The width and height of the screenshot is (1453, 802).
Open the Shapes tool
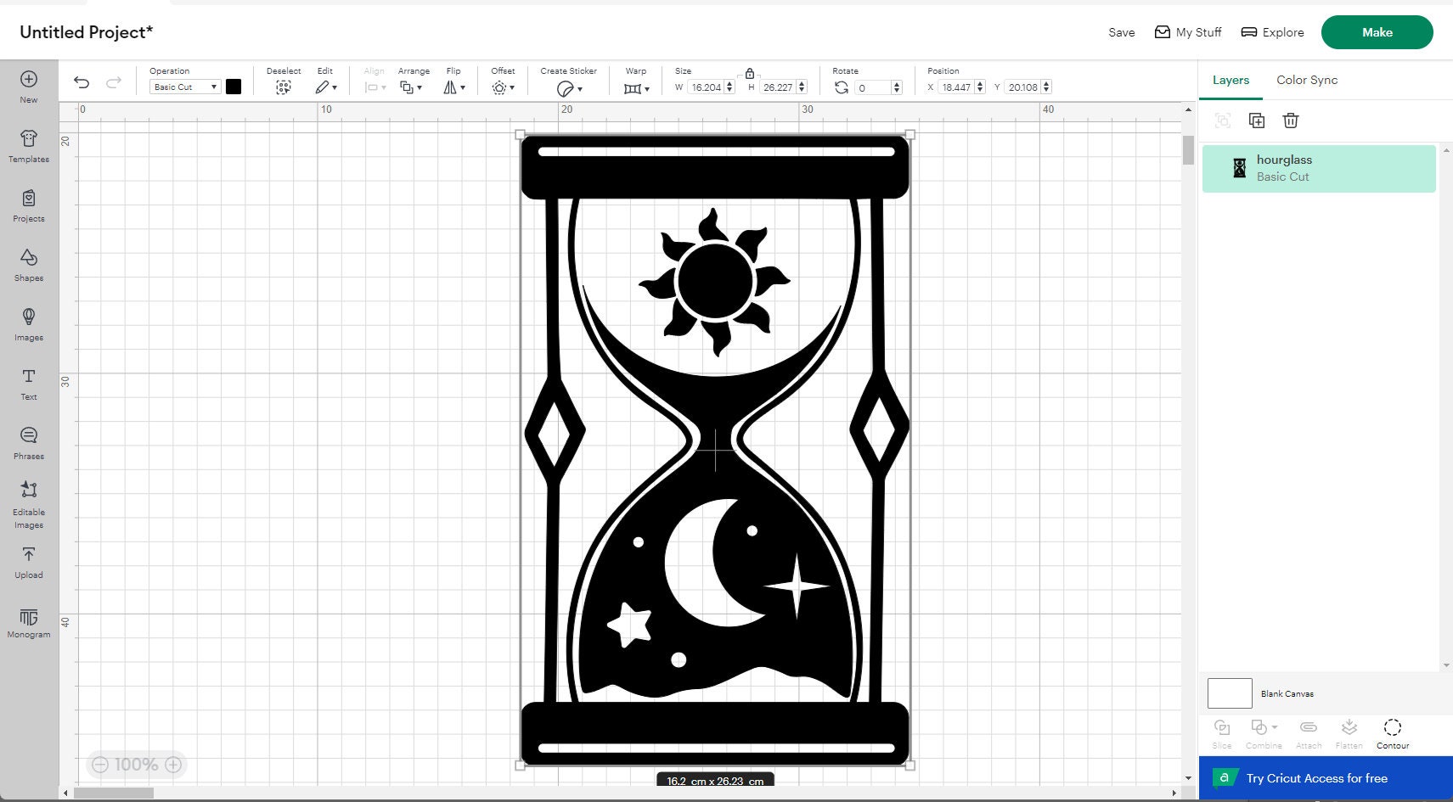point(29,265)
